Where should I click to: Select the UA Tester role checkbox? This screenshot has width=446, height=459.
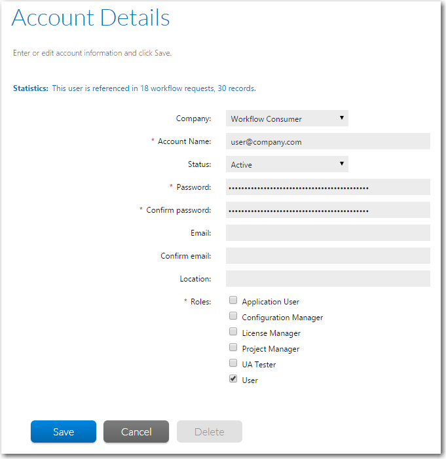(x=233, y=363)
